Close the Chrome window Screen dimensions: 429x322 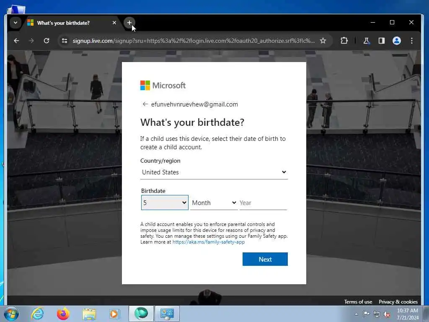[411, 23]
